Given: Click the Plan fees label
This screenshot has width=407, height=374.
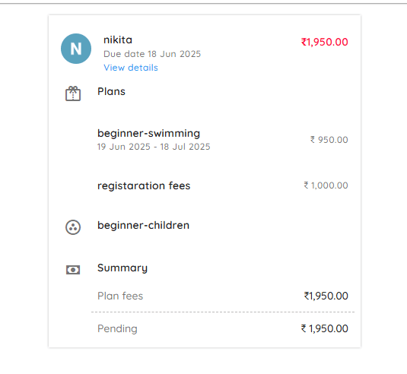Looking at the screenshot, I should 120,296.
